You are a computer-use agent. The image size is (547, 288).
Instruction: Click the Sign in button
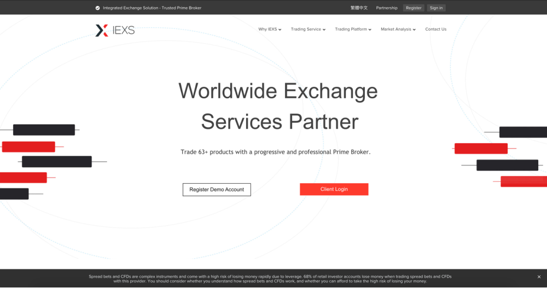tap(436, 8)
